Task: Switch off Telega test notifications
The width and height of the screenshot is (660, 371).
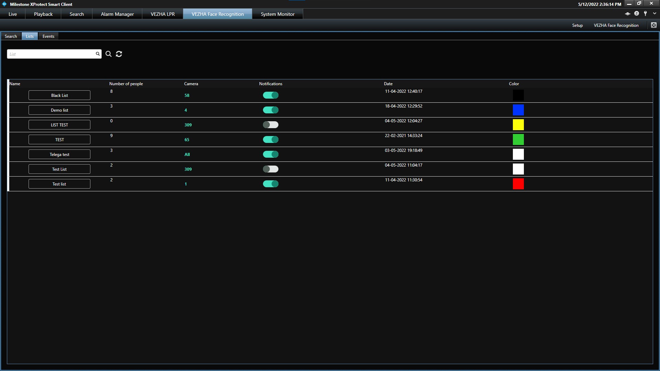Action: [271, 154]
